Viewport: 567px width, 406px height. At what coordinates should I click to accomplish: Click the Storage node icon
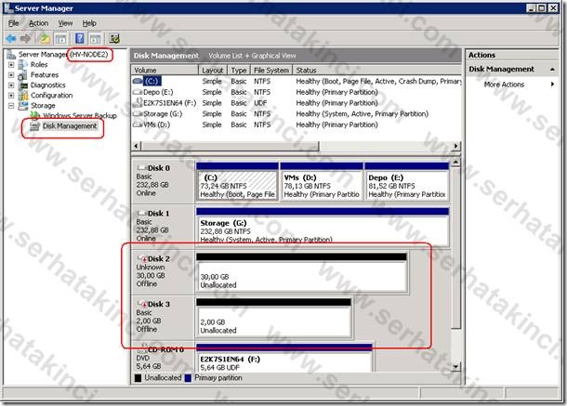click(23, 106)
